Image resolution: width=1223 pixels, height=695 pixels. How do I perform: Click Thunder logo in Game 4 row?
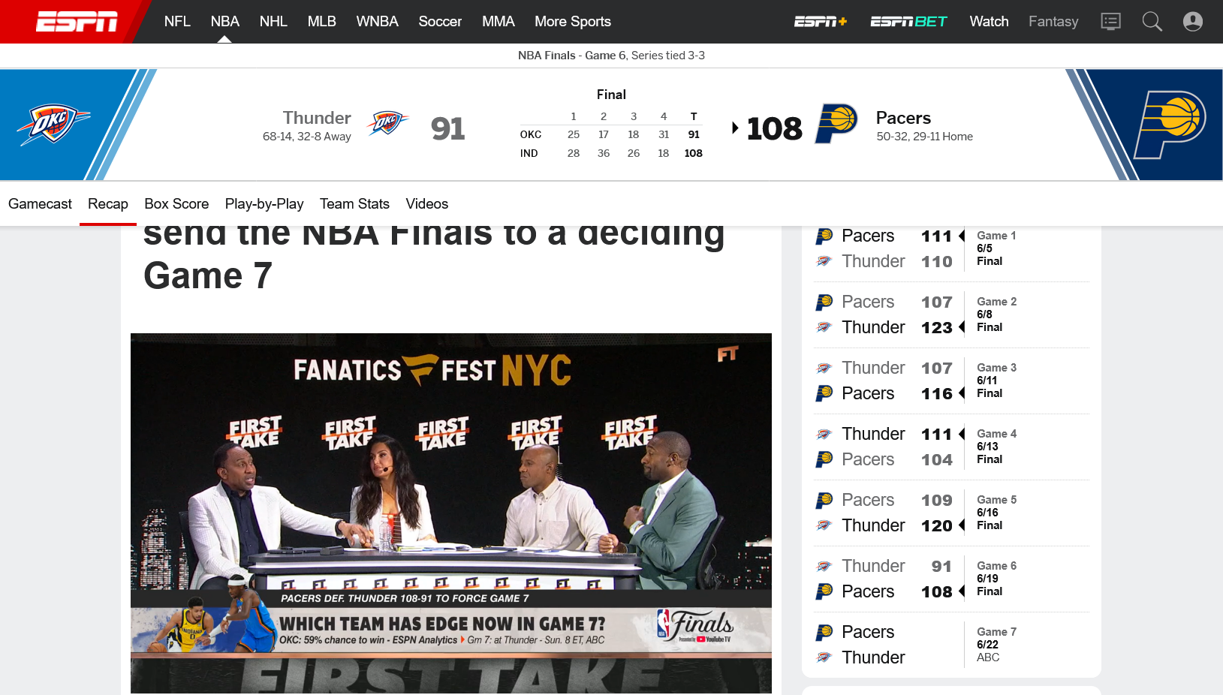coord(824,434)
